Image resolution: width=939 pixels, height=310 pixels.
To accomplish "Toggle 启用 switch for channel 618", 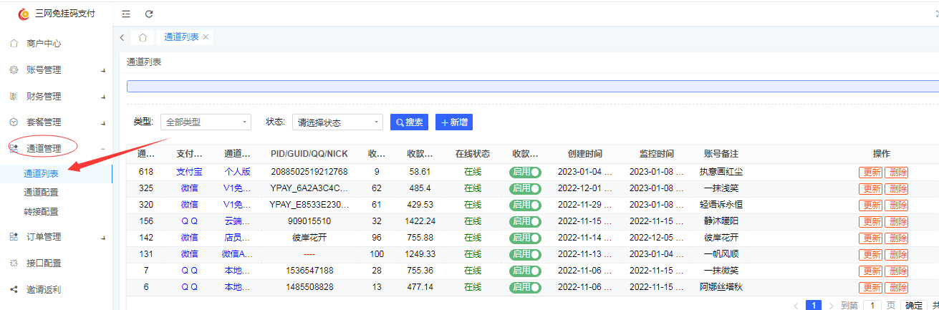I will 525,172.
